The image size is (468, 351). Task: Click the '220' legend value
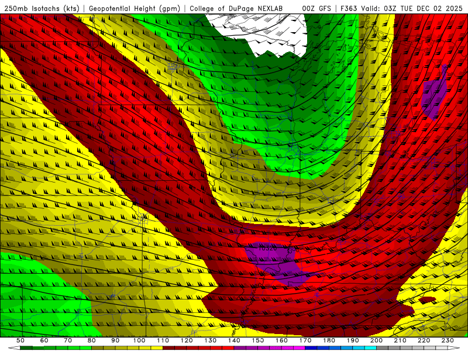pyautogui.click(x=424, y=340)
